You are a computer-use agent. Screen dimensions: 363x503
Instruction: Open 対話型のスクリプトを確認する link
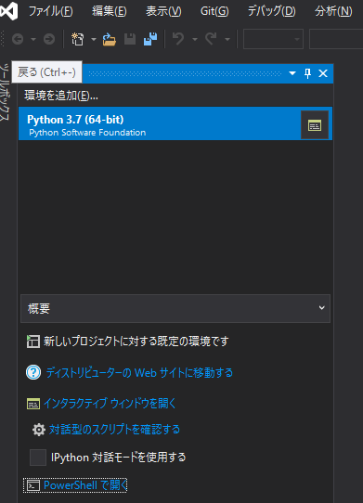pyautogui.click(x=114, y=430)
